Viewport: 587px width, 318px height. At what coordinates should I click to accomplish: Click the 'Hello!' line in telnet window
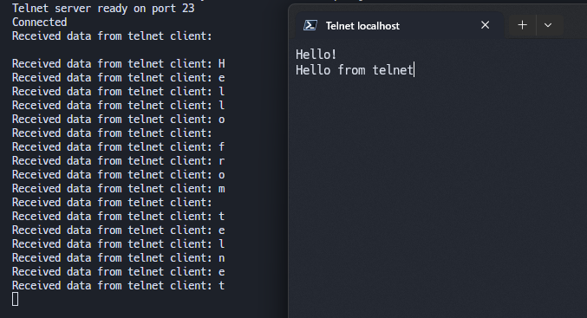[x=316, y=55]
